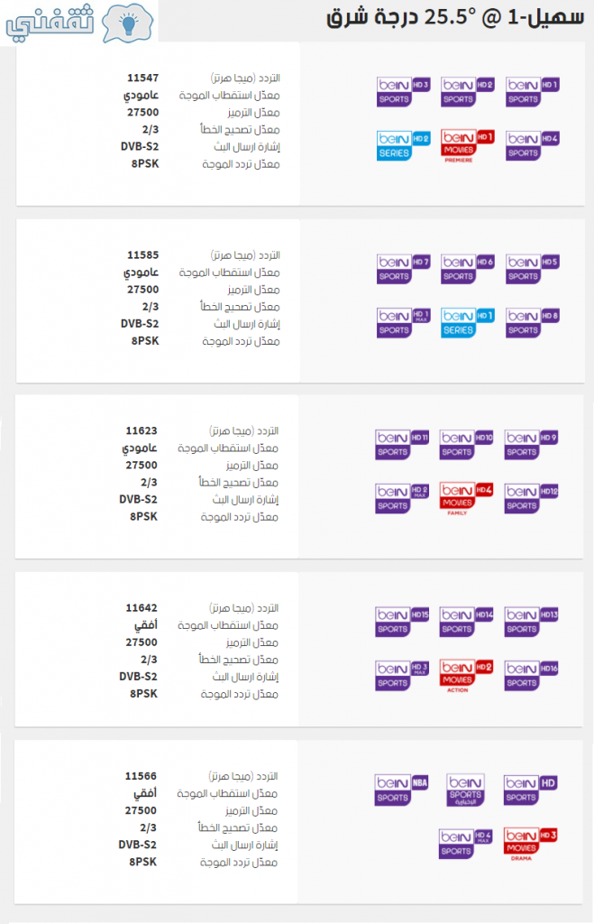594x924 pixels.
Task: Click the beIN Series HD 1 logo
Action: pyautogui.click(x=468, y=322)
